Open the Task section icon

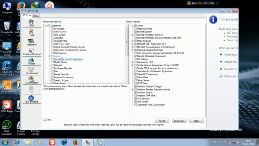32,32
